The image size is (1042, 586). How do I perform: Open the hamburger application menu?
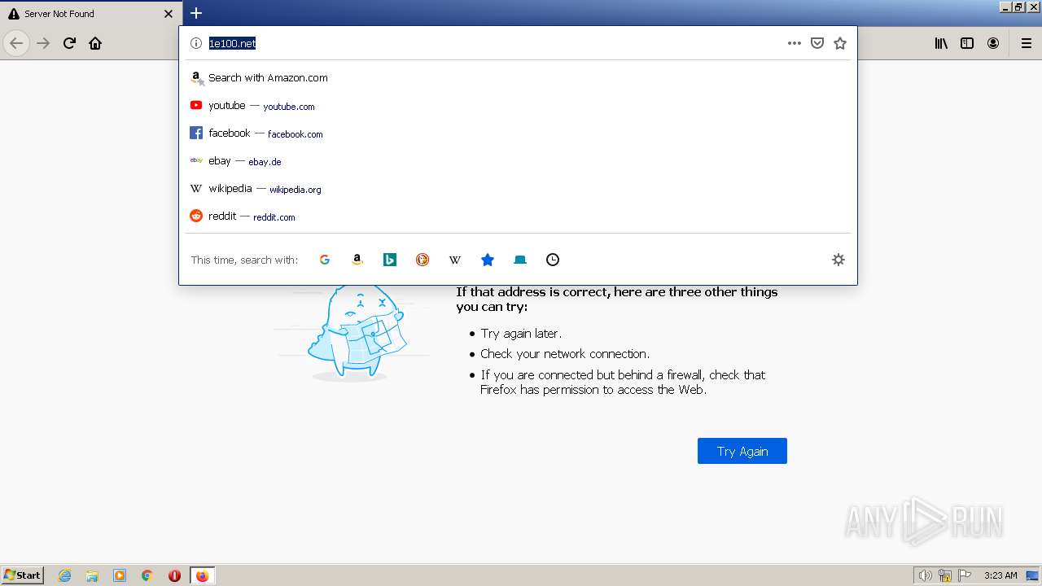click(x=1027, y=43)
